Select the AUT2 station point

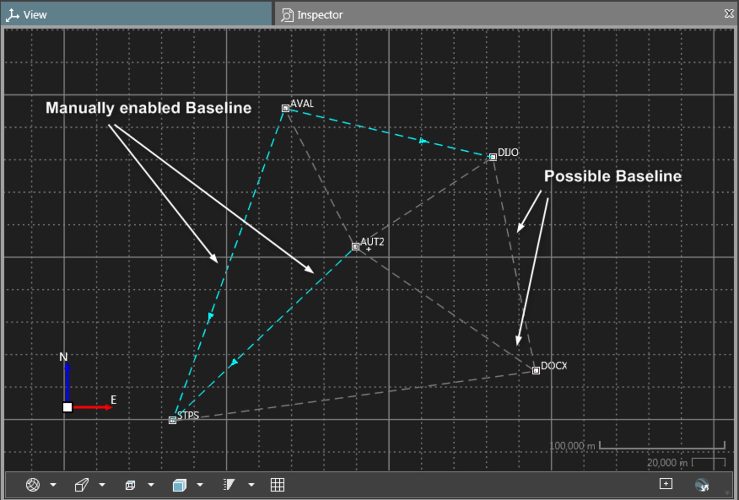355,247
